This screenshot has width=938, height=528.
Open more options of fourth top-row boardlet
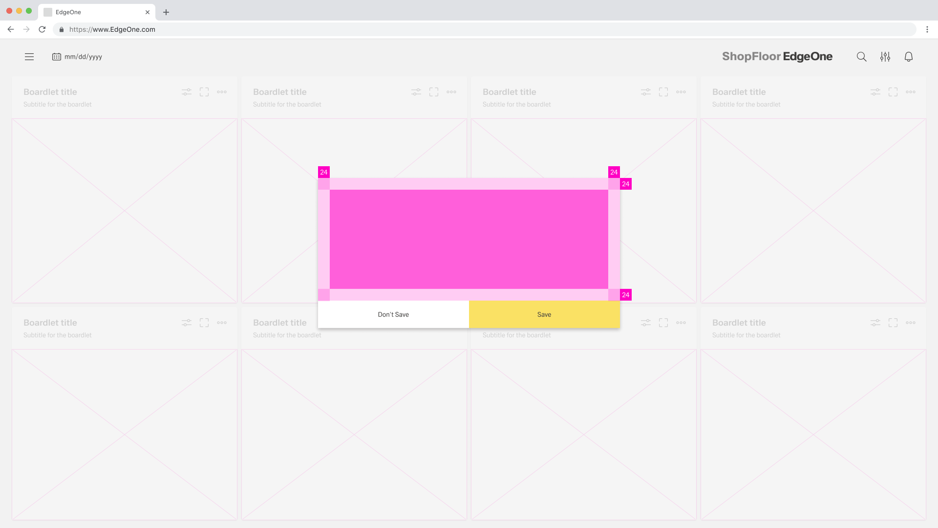[x=910, y=92]
